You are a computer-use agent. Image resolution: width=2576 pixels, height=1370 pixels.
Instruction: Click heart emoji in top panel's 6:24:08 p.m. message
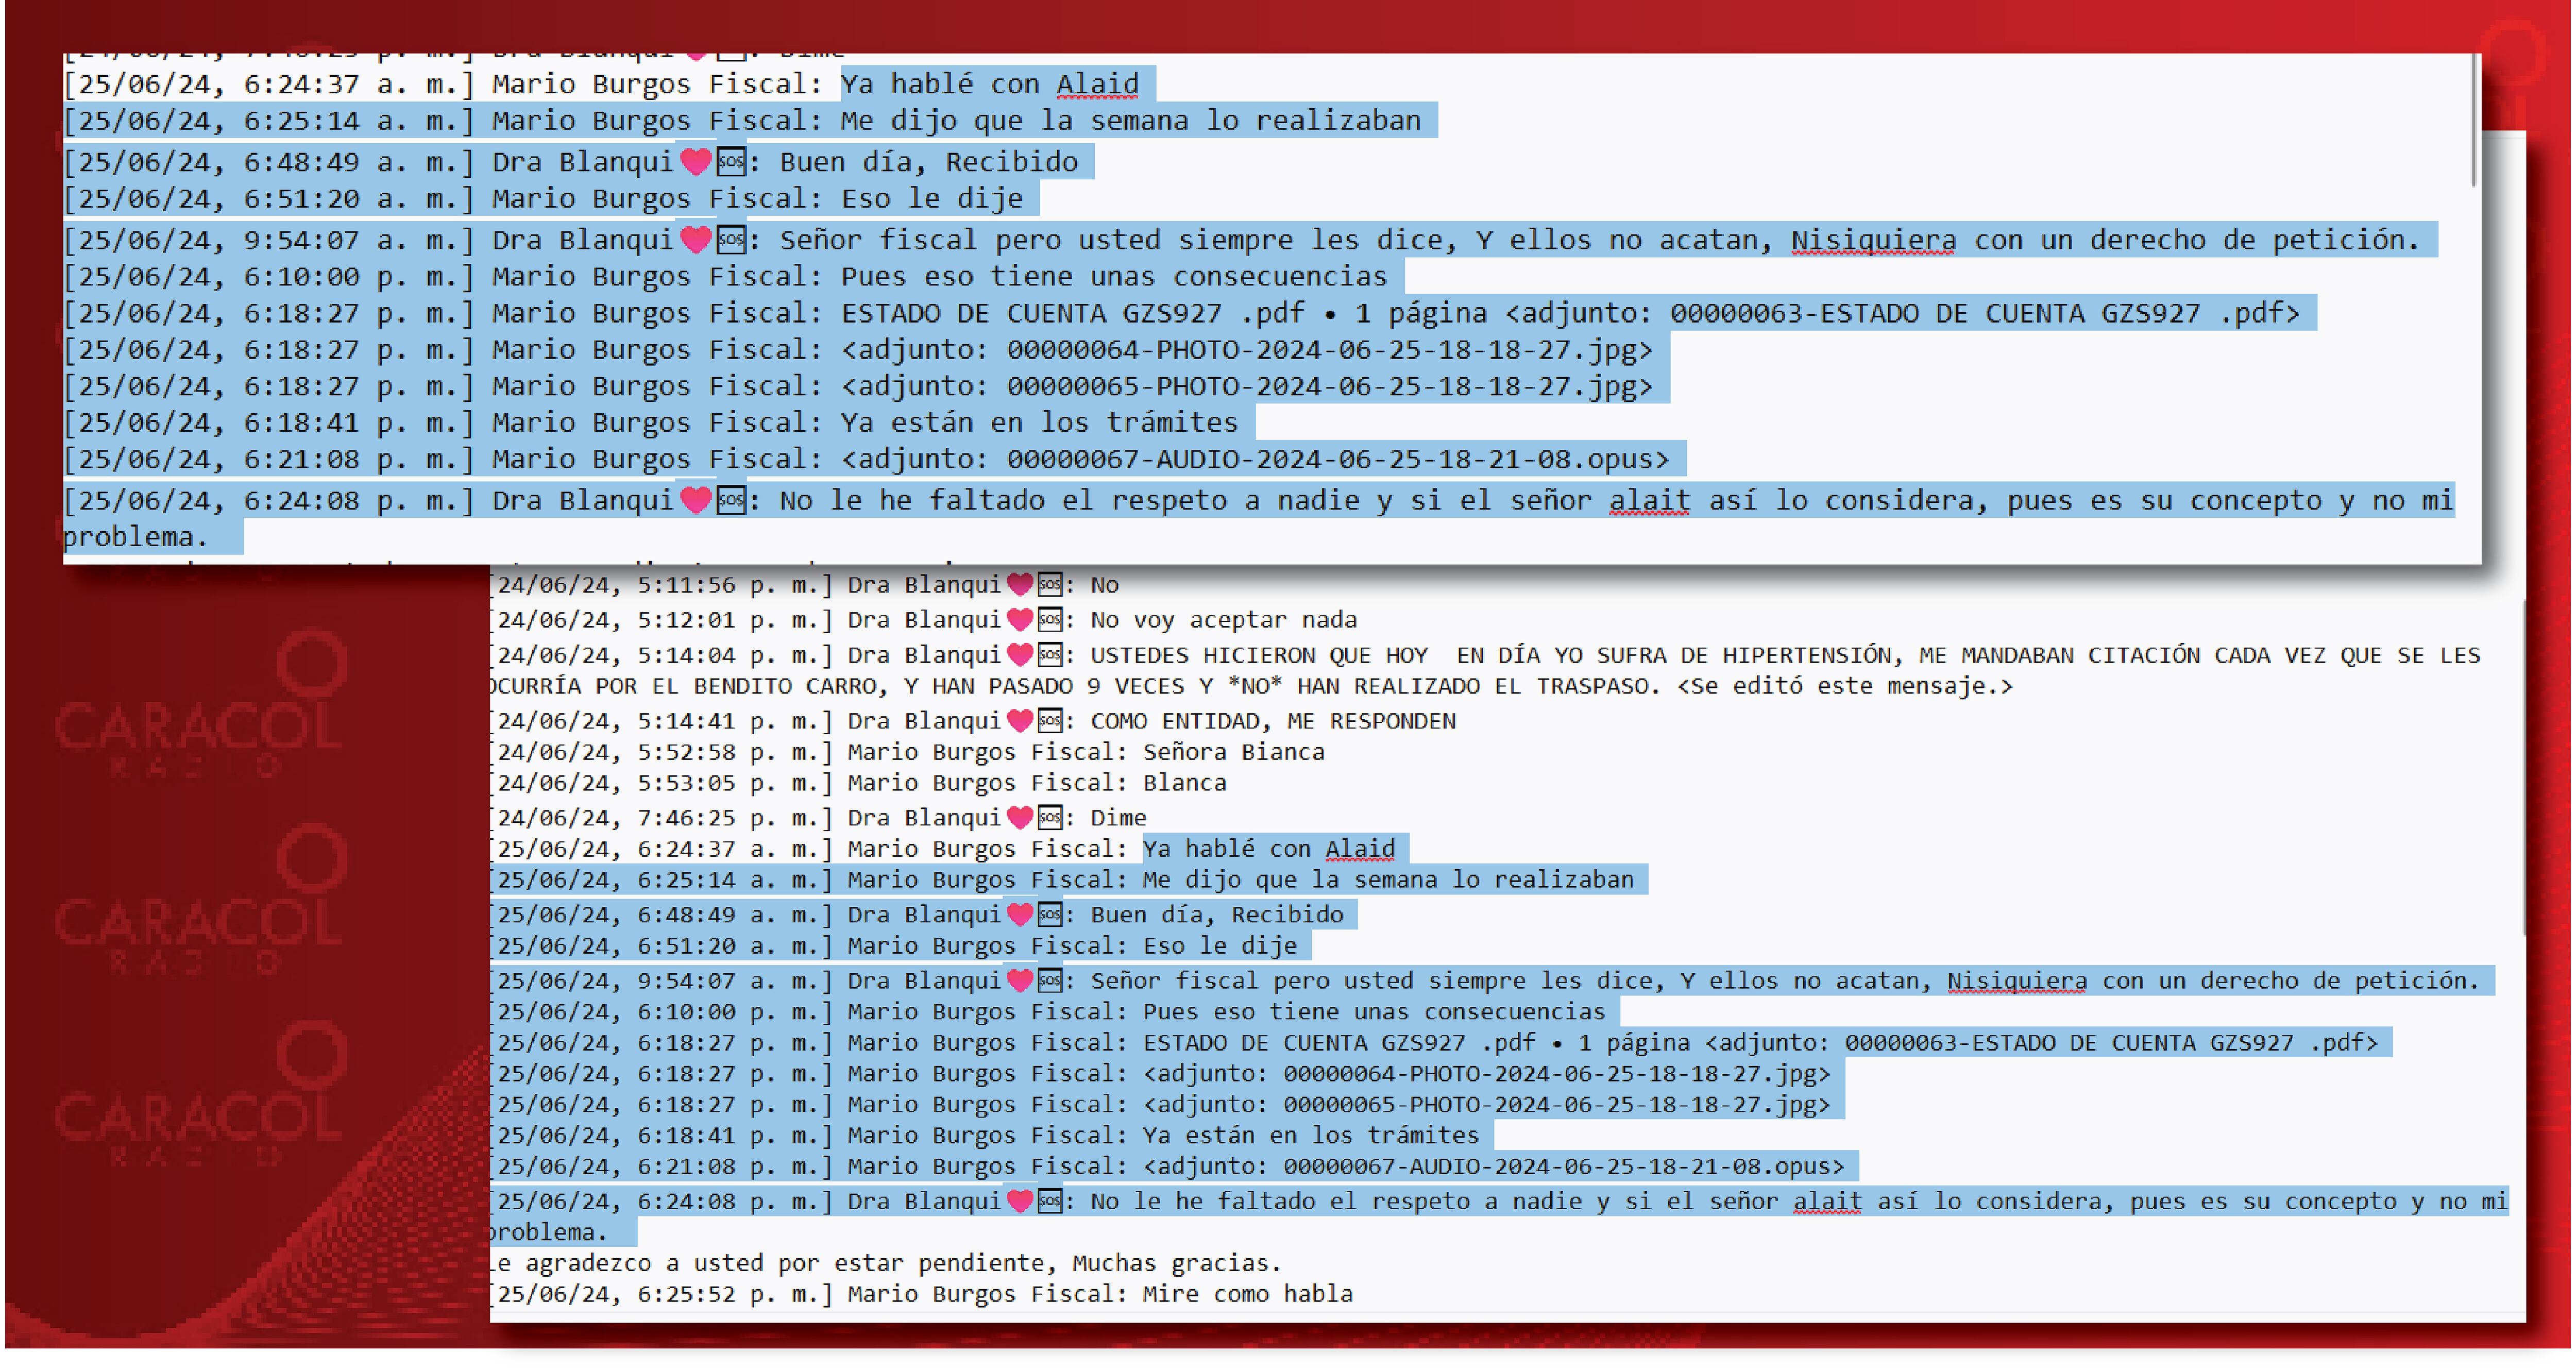[695, 500]
